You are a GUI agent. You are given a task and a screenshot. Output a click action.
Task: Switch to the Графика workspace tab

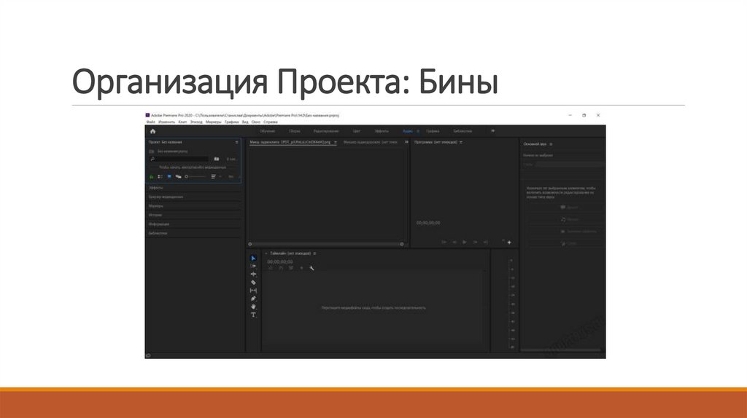[433, 131]
